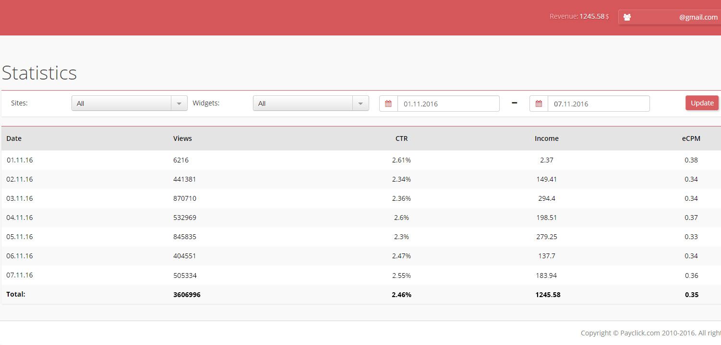721x345 pixels.
Task: Click the income value 149.41
Action: [x=547, y=179]
